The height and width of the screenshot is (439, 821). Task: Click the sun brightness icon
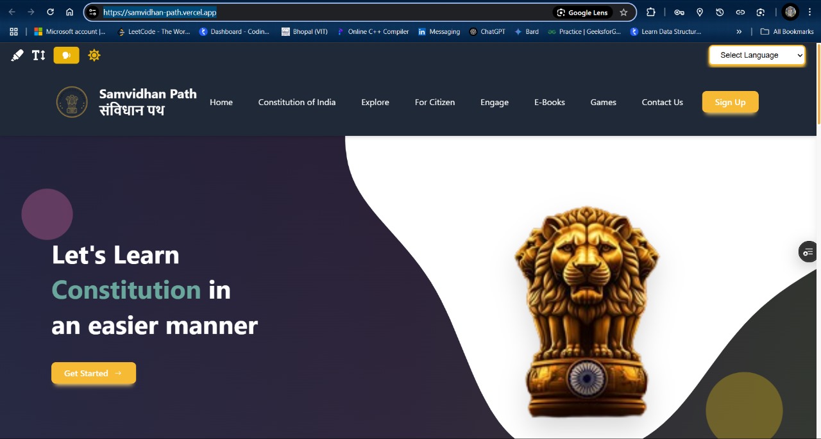point(94,55)
